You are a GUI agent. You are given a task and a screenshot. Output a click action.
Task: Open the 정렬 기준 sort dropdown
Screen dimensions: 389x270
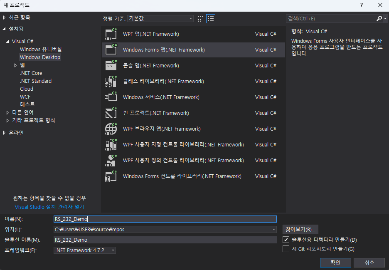tap(160, 18)
